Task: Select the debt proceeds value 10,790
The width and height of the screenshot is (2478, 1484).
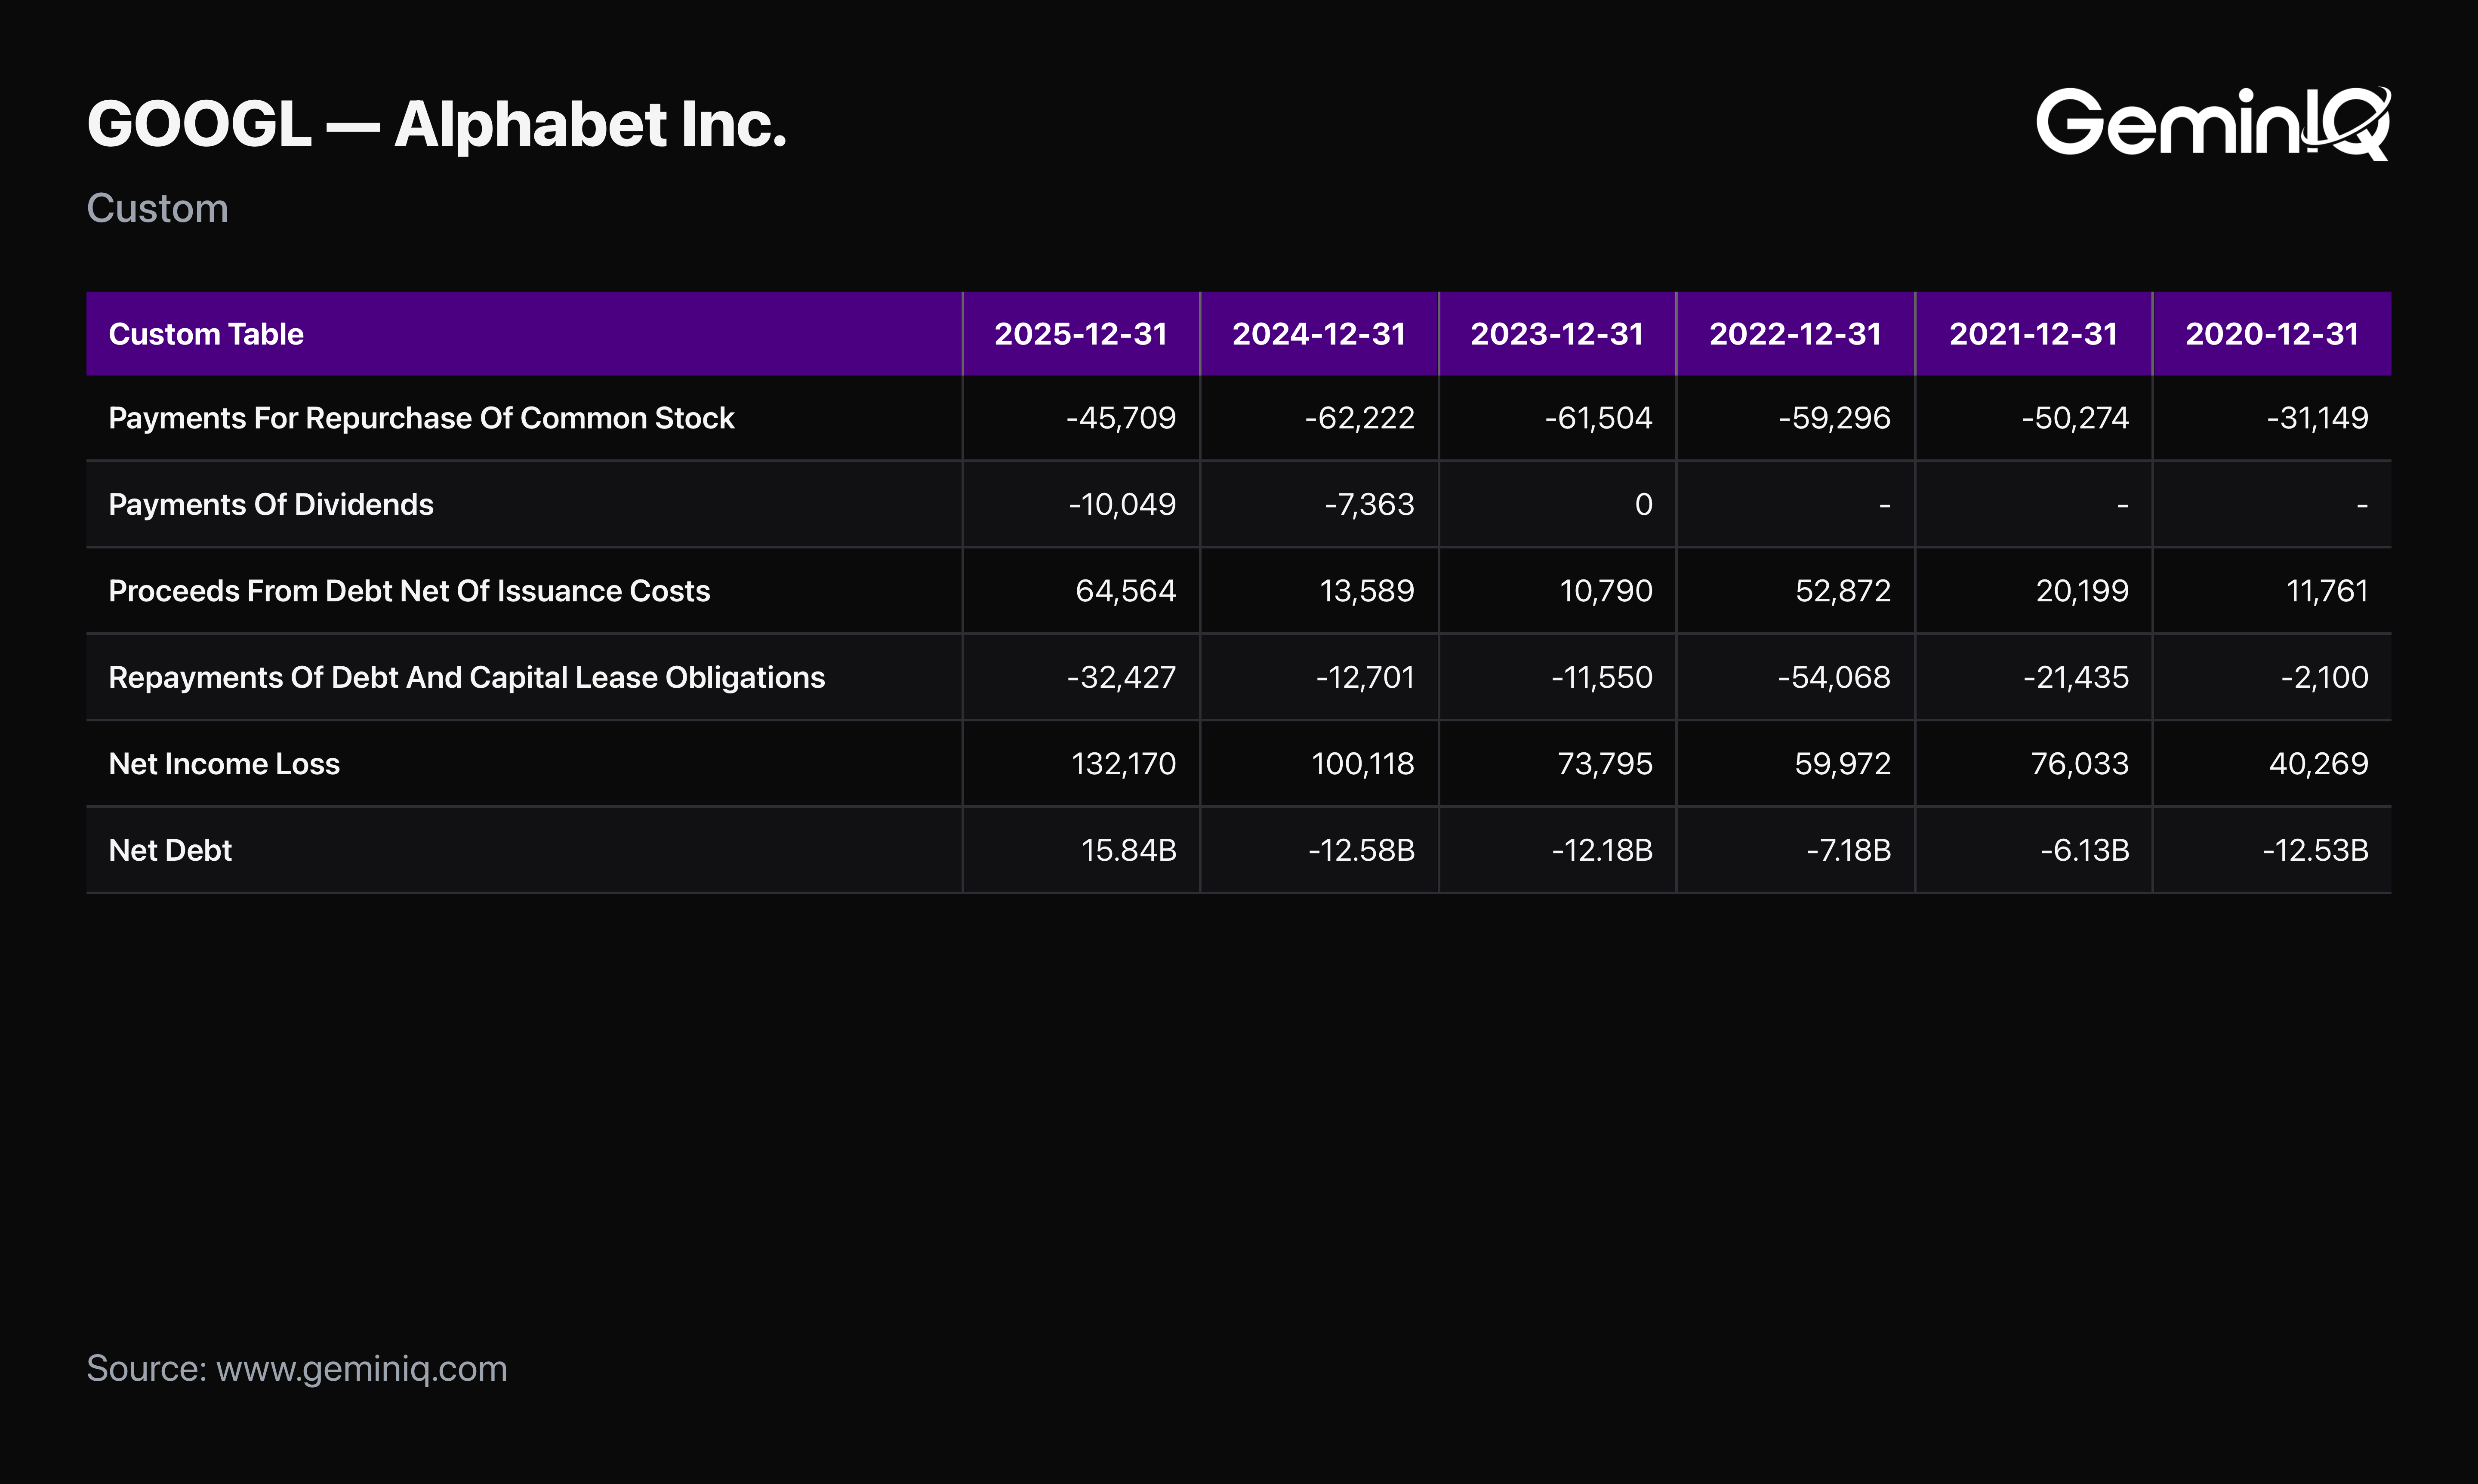Action: coord(1606,591)
